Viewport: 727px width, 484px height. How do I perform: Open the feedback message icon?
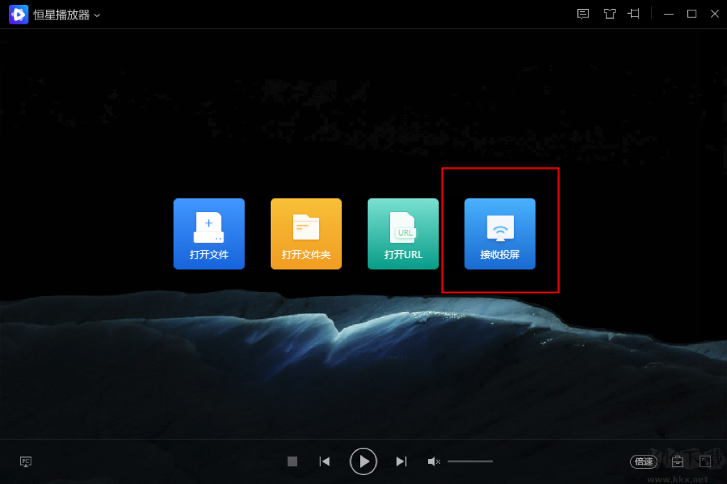click(584, 14)
